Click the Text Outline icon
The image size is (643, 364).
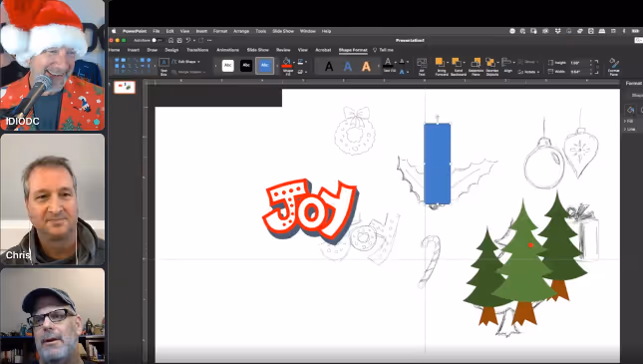point(402,62)
